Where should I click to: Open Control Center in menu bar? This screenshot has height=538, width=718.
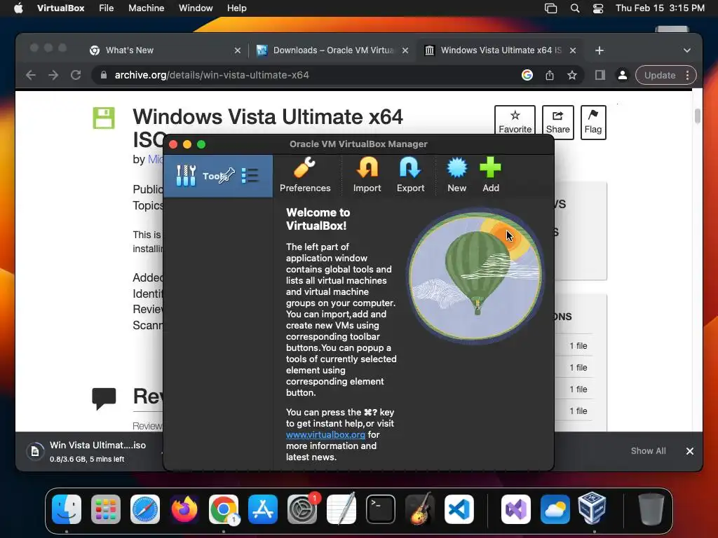point(598,8)
